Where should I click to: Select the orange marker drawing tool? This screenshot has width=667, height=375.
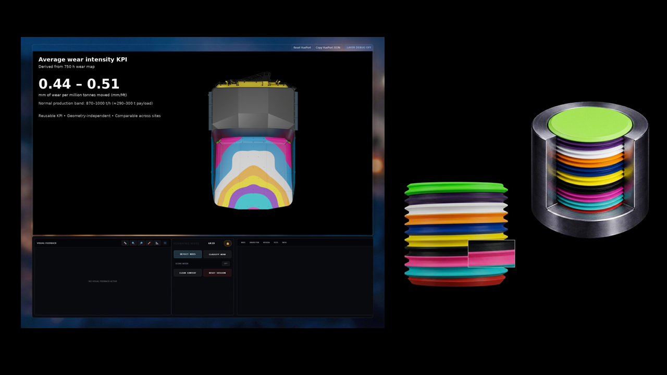[x=149, y=243]
